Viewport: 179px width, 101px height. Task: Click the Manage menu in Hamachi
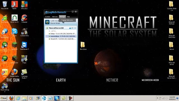pyautogui.click(x=62, y=17)
